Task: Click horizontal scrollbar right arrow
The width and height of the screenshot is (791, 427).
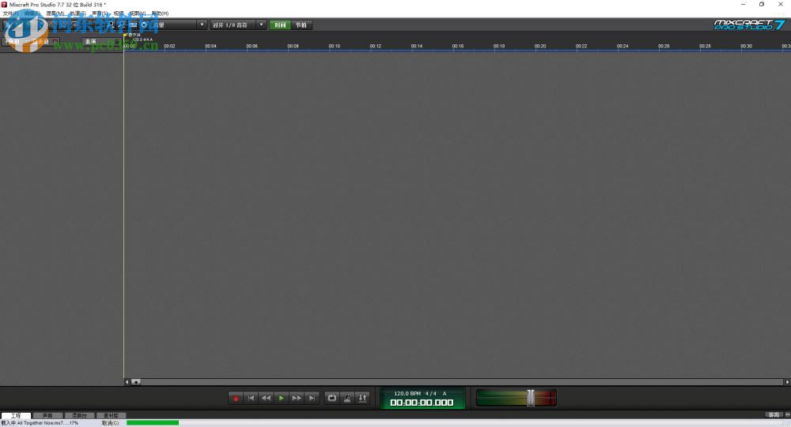Action: 787,382
